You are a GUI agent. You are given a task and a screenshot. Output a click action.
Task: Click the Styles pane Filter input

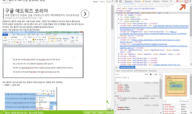(x=129, y=74)
